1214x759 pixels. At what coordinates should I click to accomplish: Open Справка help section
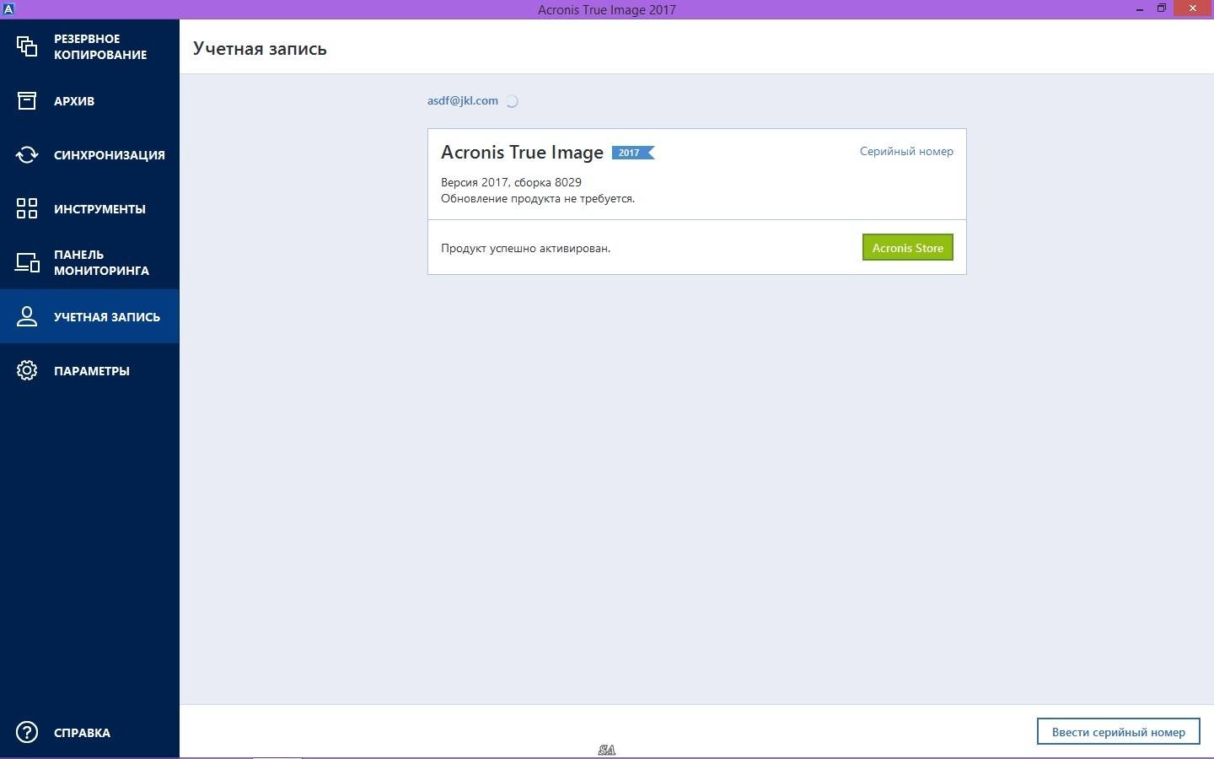(89, 732)
